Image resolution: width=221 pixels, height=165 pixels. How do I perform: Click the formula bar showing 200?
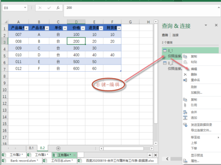[x=140, y=8]
